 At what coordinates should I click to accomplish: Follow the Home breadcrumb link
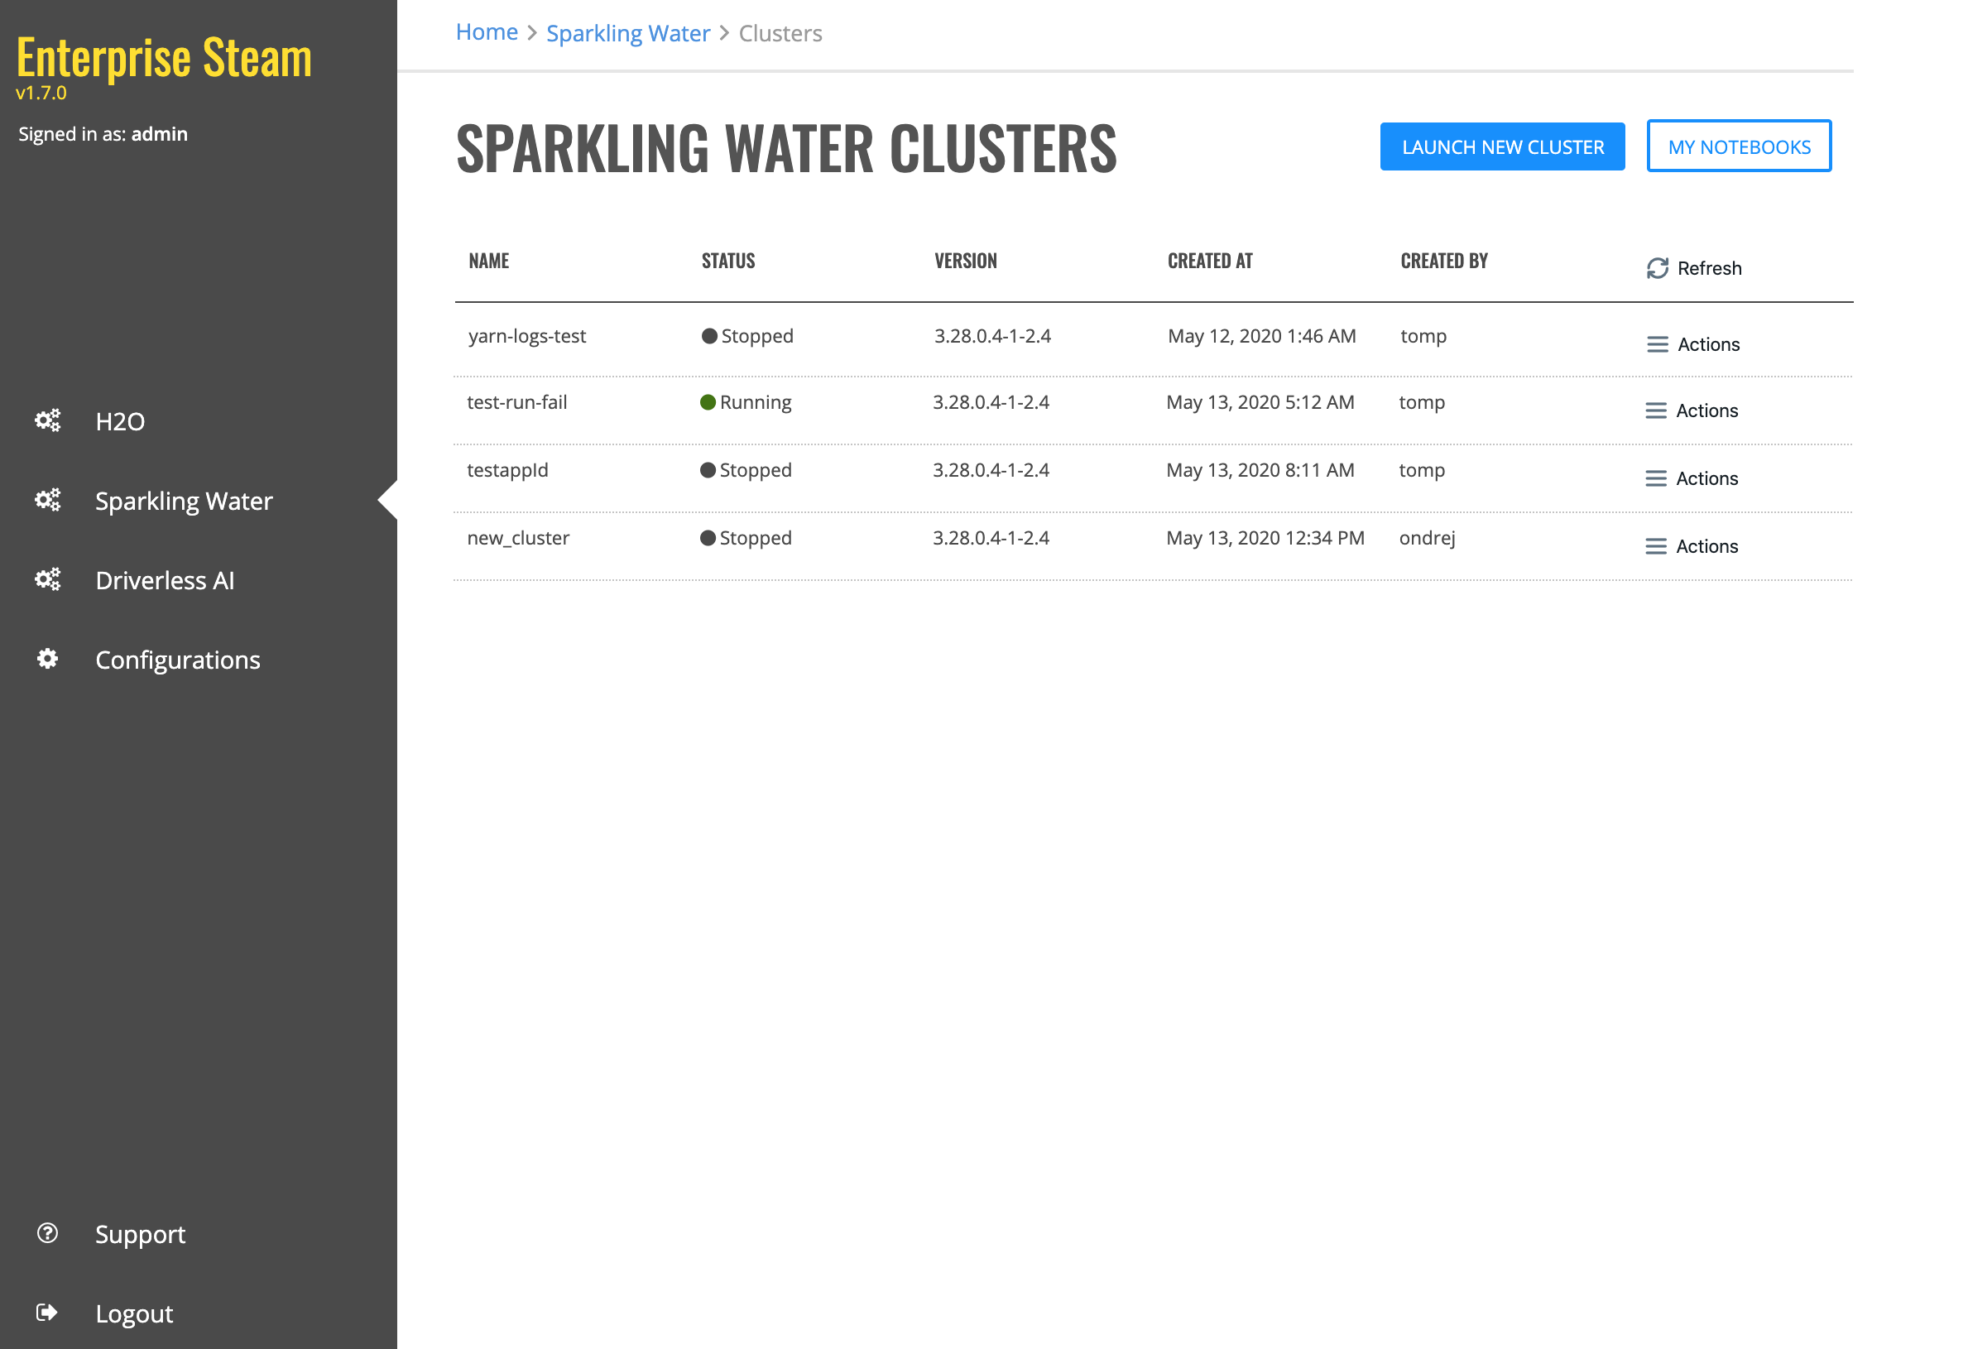(487, 32)
